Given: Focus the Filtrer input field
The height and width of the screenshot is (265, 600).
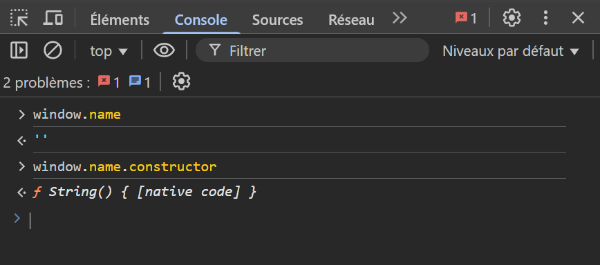Looking at the screenshot, I should click(312, 50).
